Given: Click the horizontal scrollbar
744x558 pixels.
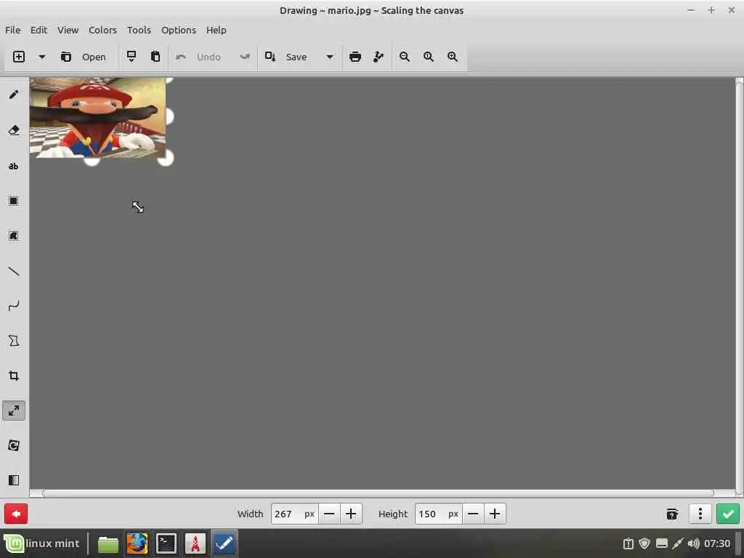Looking at the screenshot, I should tap(378, 493).
